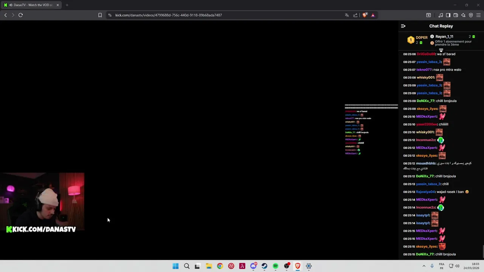Bookmark this page in address bar

point(100,15)
